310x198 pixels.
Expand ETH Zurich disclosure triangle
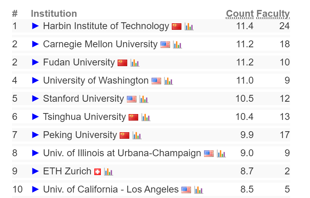pos(35,171)
